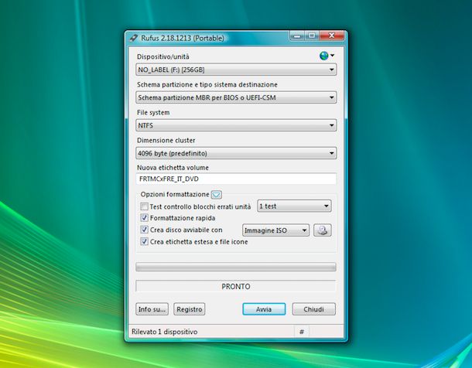Screen dimensions: 472x368
Task: Click the hash (#) icon in status bar
Action: coord(301,332)
